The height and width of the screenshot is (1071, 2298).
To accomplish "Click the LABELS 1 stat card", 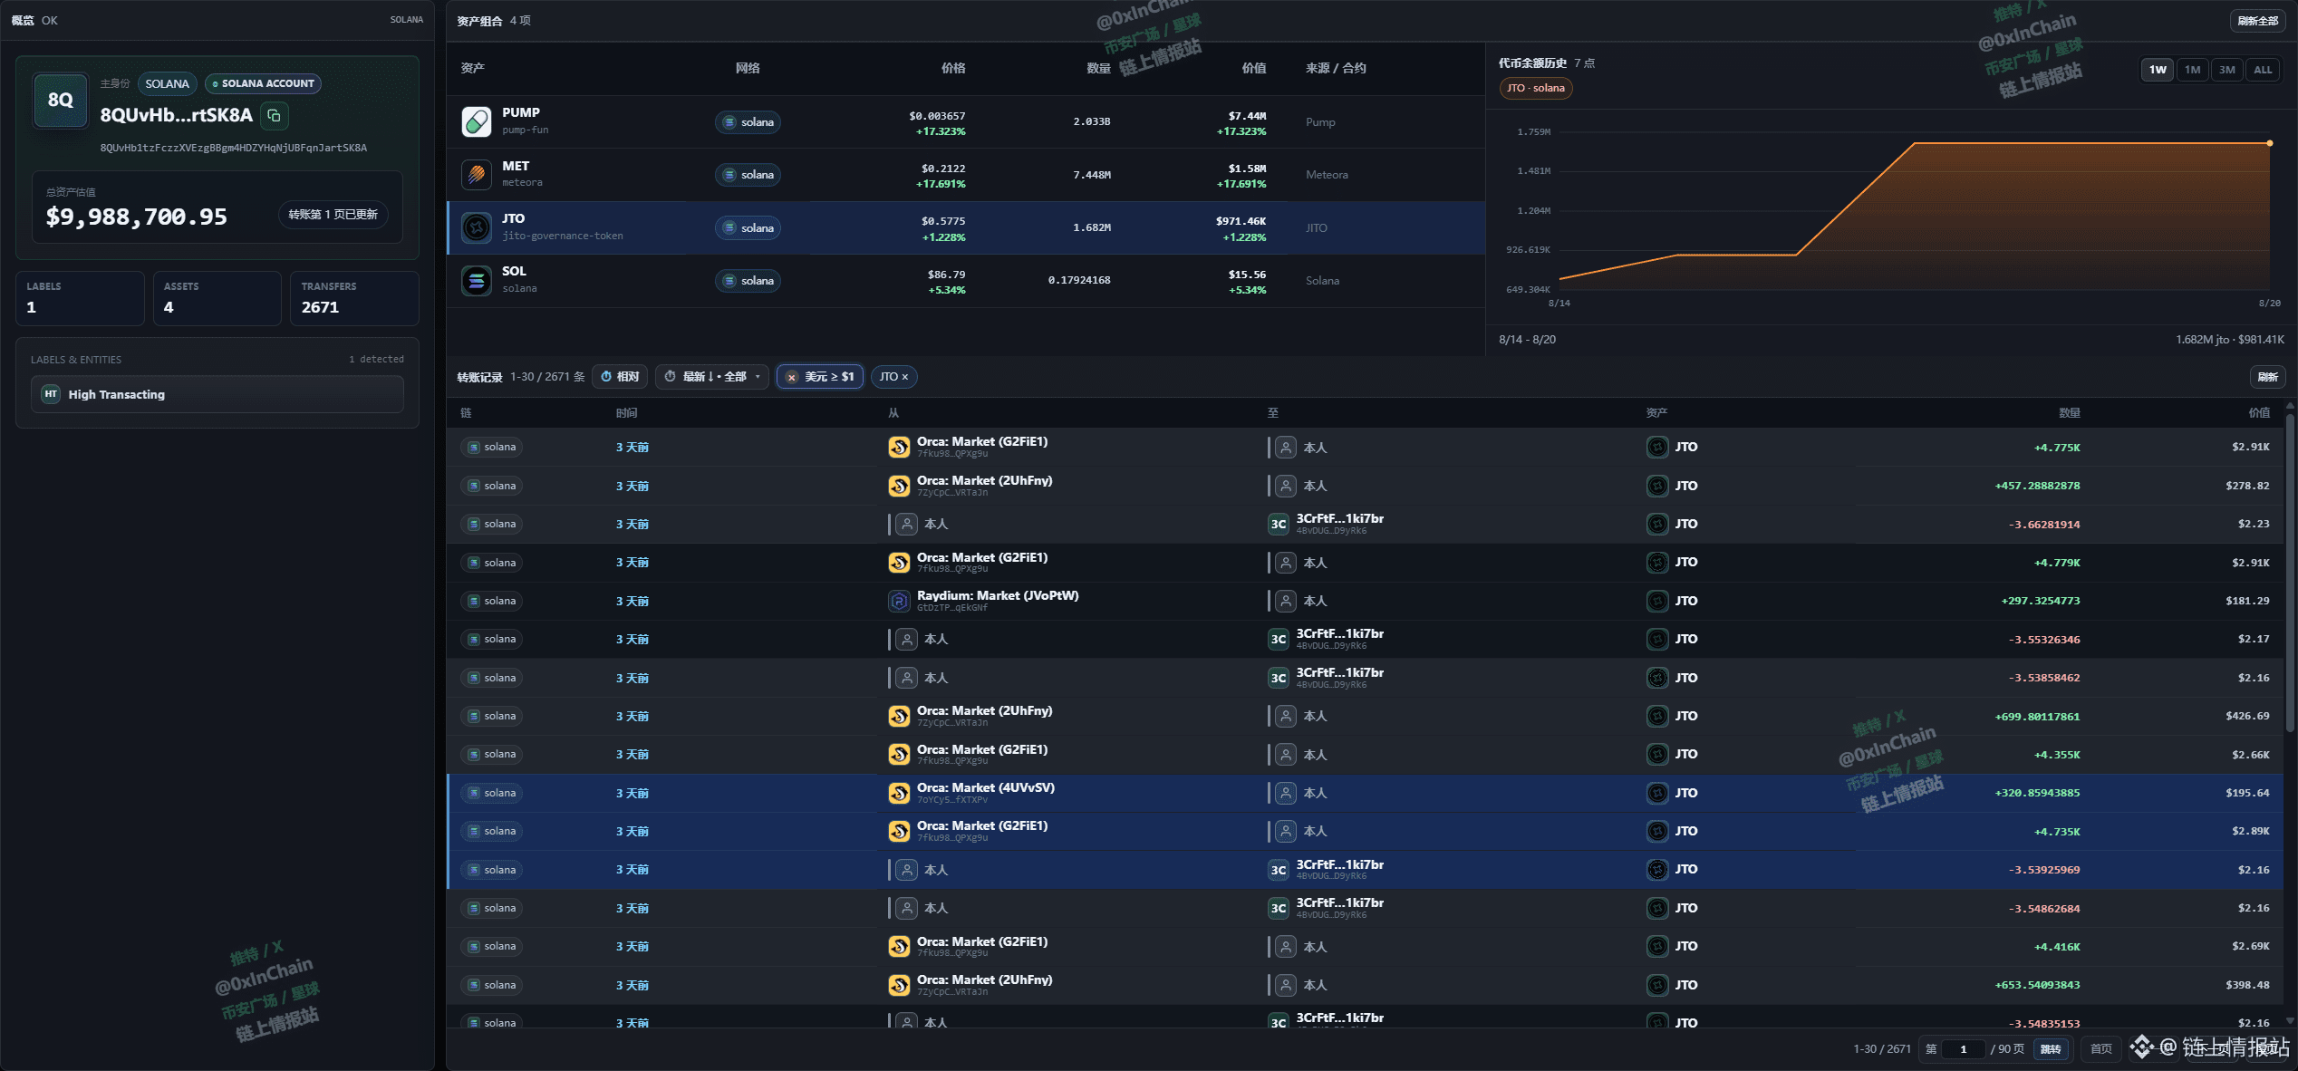I will (80, 298).
